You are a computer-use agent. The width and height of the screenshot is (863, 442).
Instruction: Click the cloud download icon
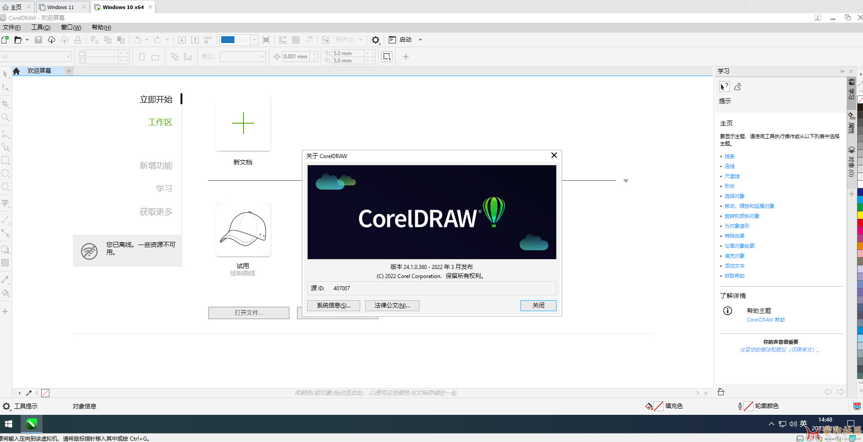[52, 40]
